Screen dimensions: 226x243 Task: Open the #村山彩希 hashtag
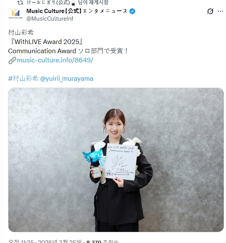click(x=23, y=78)
